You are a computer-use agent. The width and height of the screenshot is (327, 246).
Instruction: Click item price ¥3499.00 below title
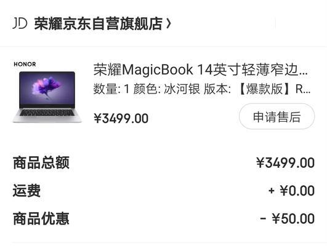tap(121, 118)
